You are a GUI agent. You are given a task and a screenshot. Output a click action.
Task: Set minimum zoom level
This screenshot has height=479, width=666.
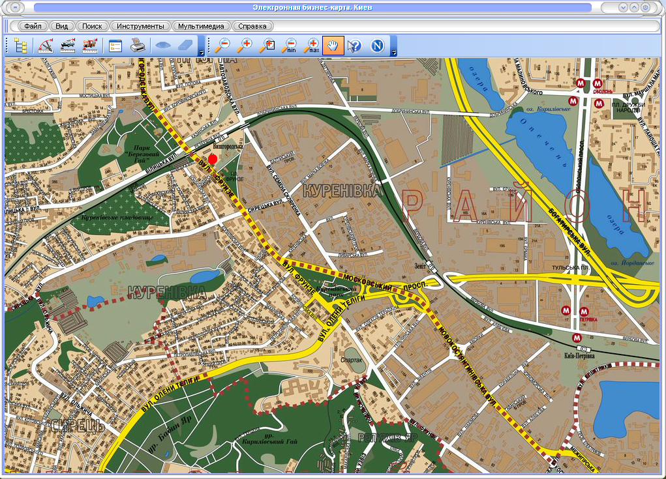290,46
